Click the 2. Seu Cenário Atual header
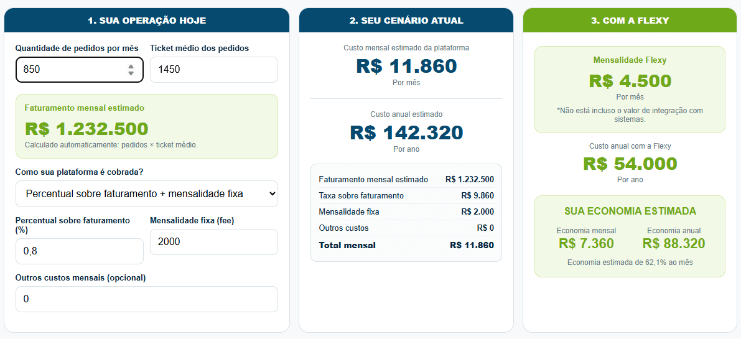 [406, 21]
